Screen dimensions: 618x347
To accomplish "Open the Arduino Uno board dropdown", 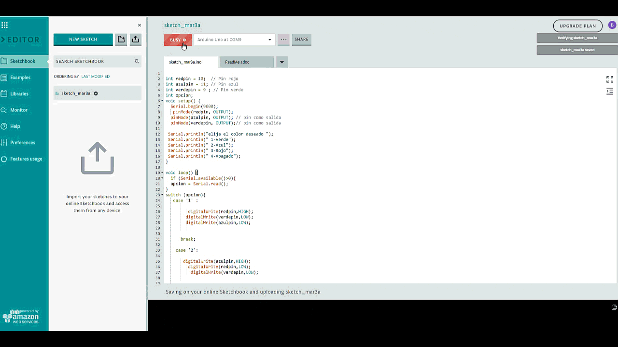I will pyautogui.click(x=234, y=40).
